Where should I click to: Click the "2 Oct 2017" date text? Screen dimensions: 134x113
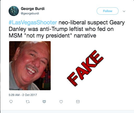pos(30,95)
